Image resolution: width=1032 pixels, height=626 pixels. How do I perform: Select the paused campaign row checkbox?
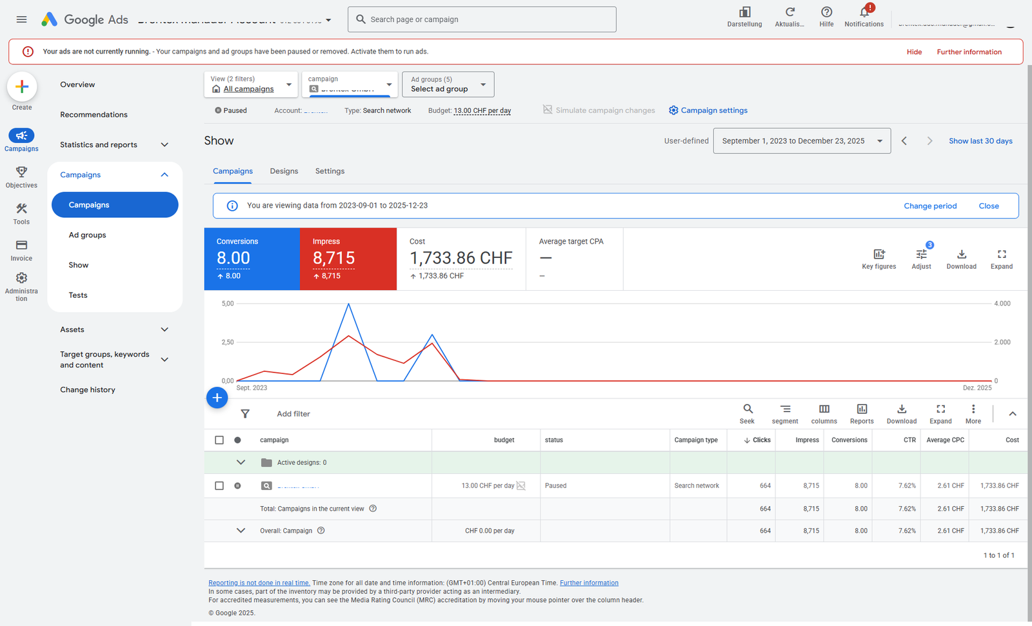[x=219, y=486]
